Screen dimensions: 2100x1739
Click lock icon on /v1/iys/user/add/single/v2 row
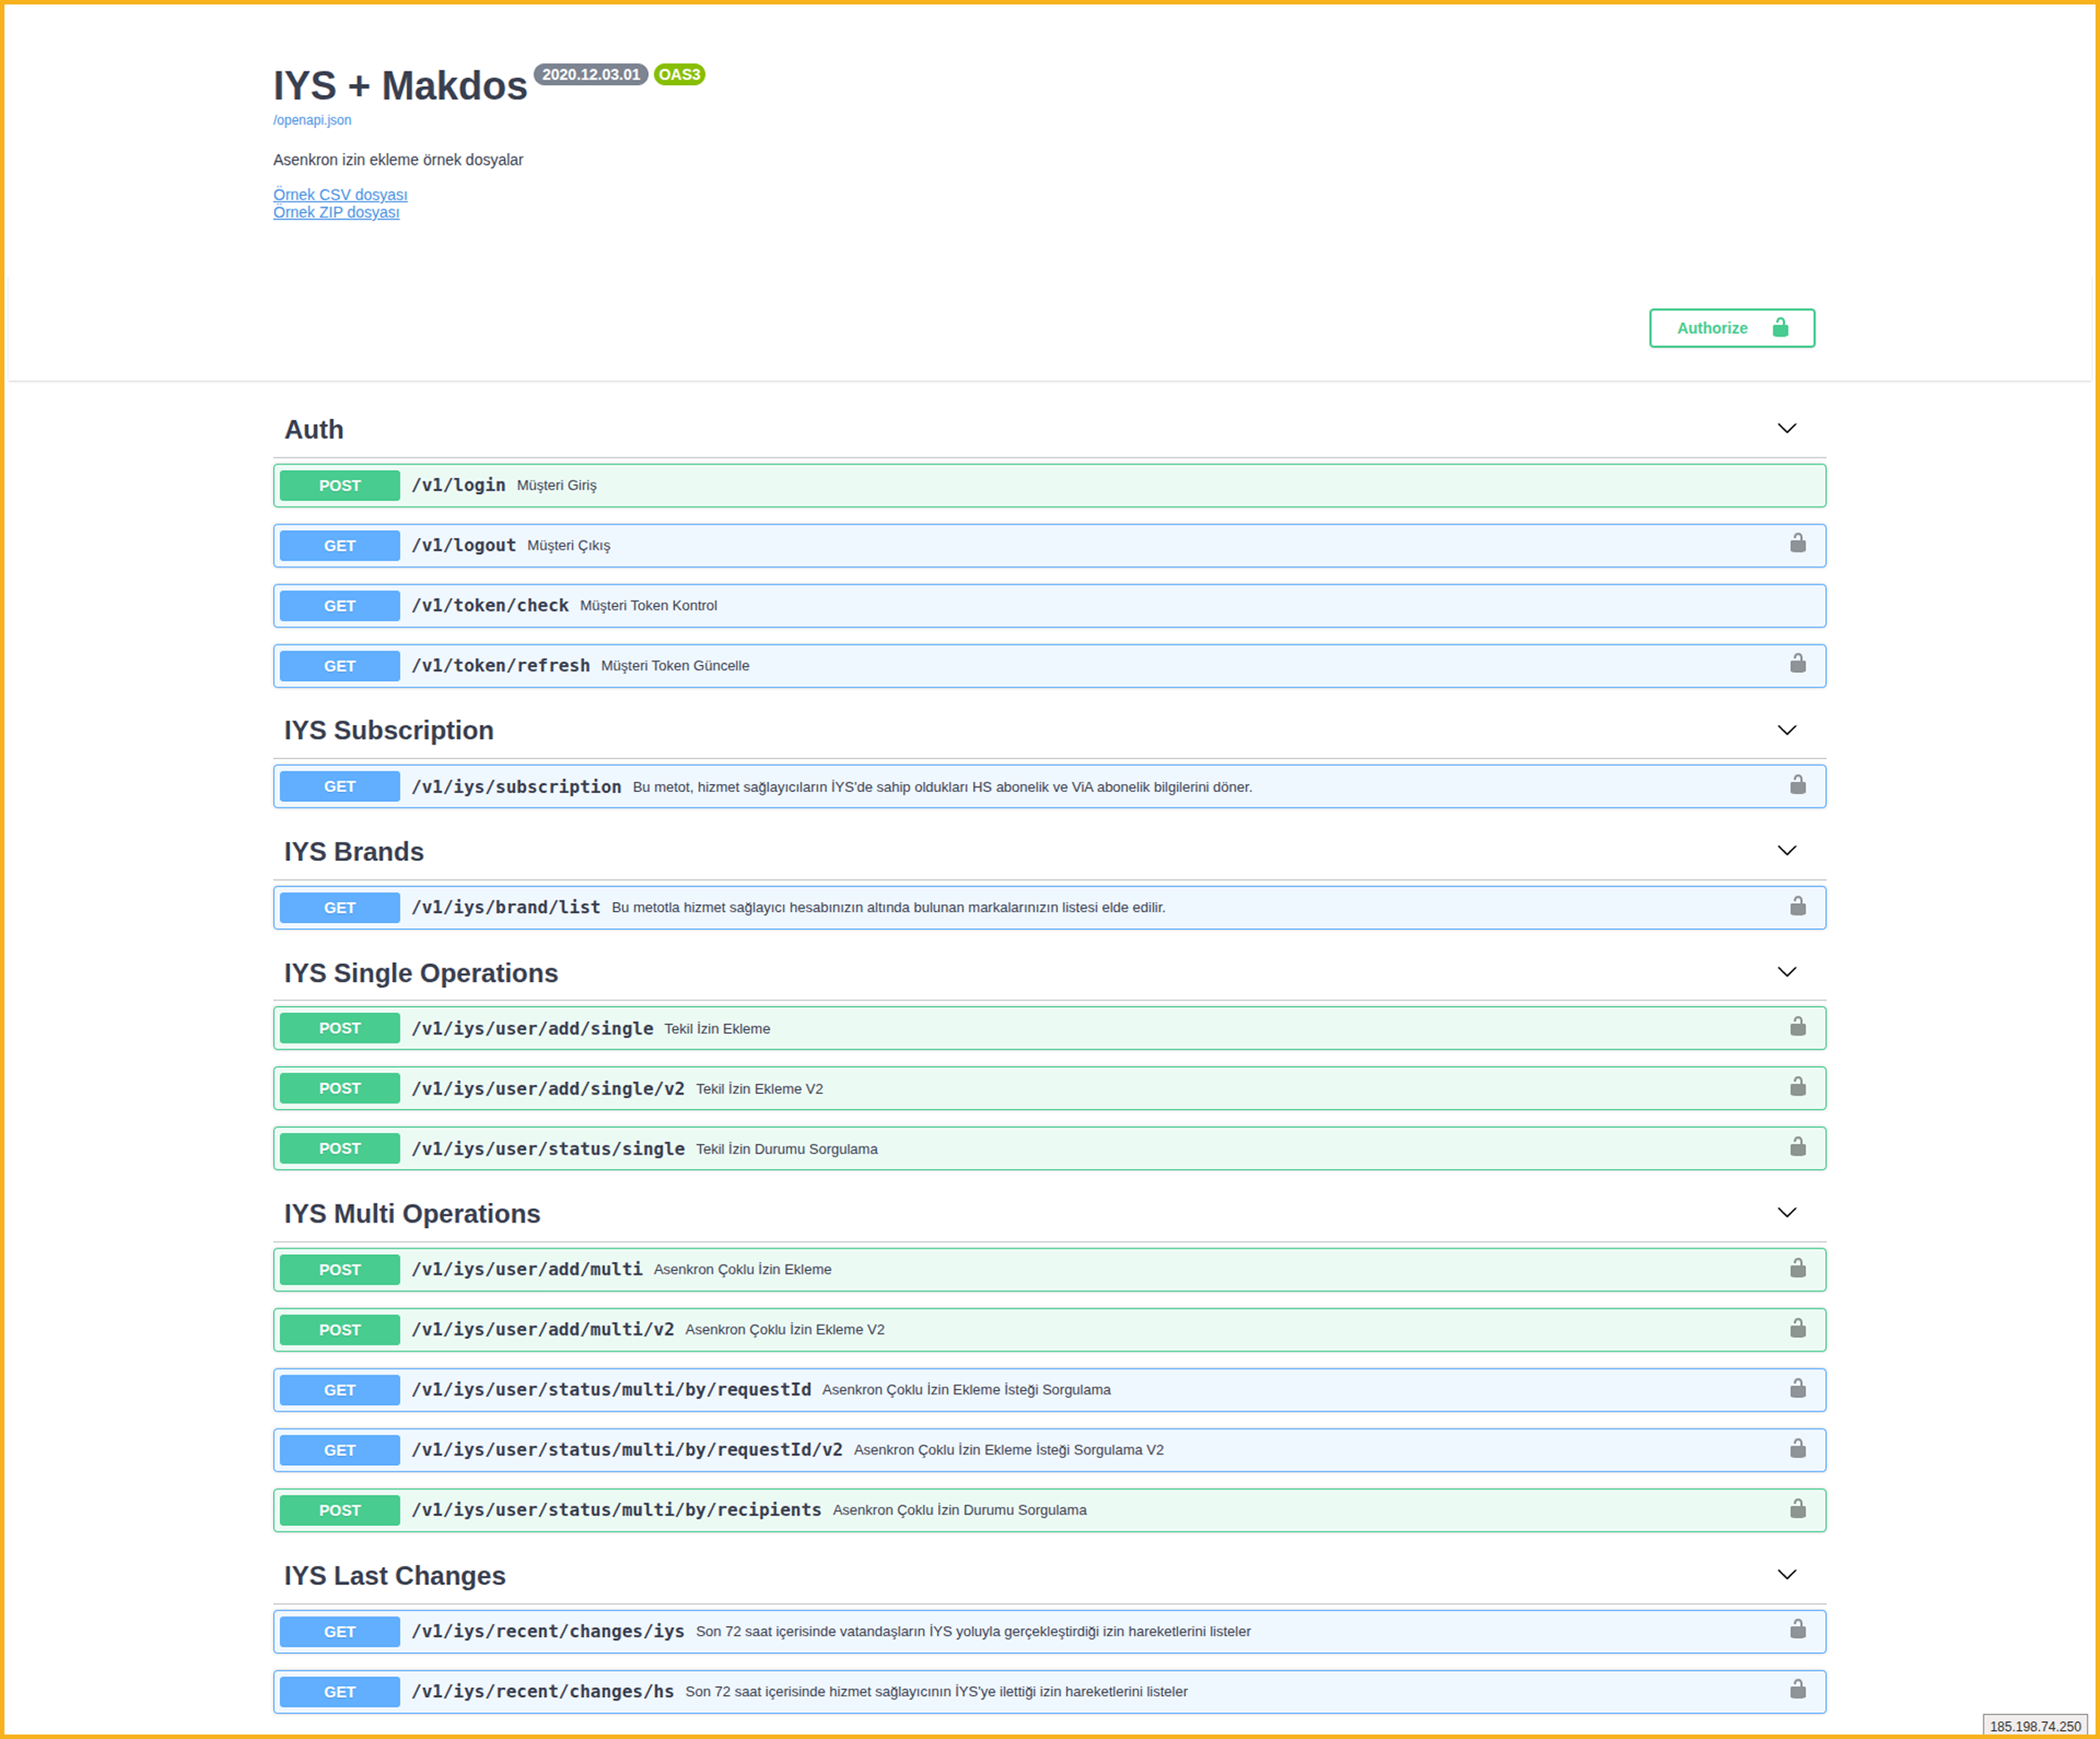point(1797,1087)
